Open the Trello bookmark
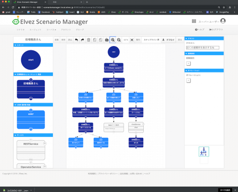 [31, 12]
